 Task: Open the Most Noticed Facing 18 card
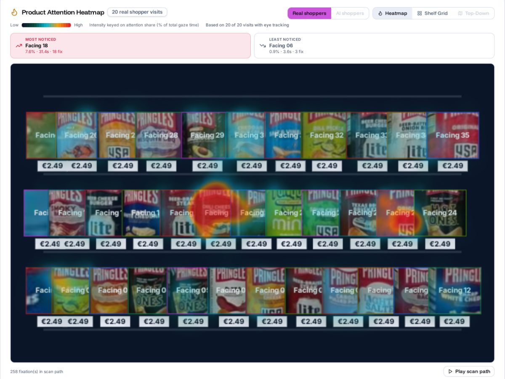[130, 45]
